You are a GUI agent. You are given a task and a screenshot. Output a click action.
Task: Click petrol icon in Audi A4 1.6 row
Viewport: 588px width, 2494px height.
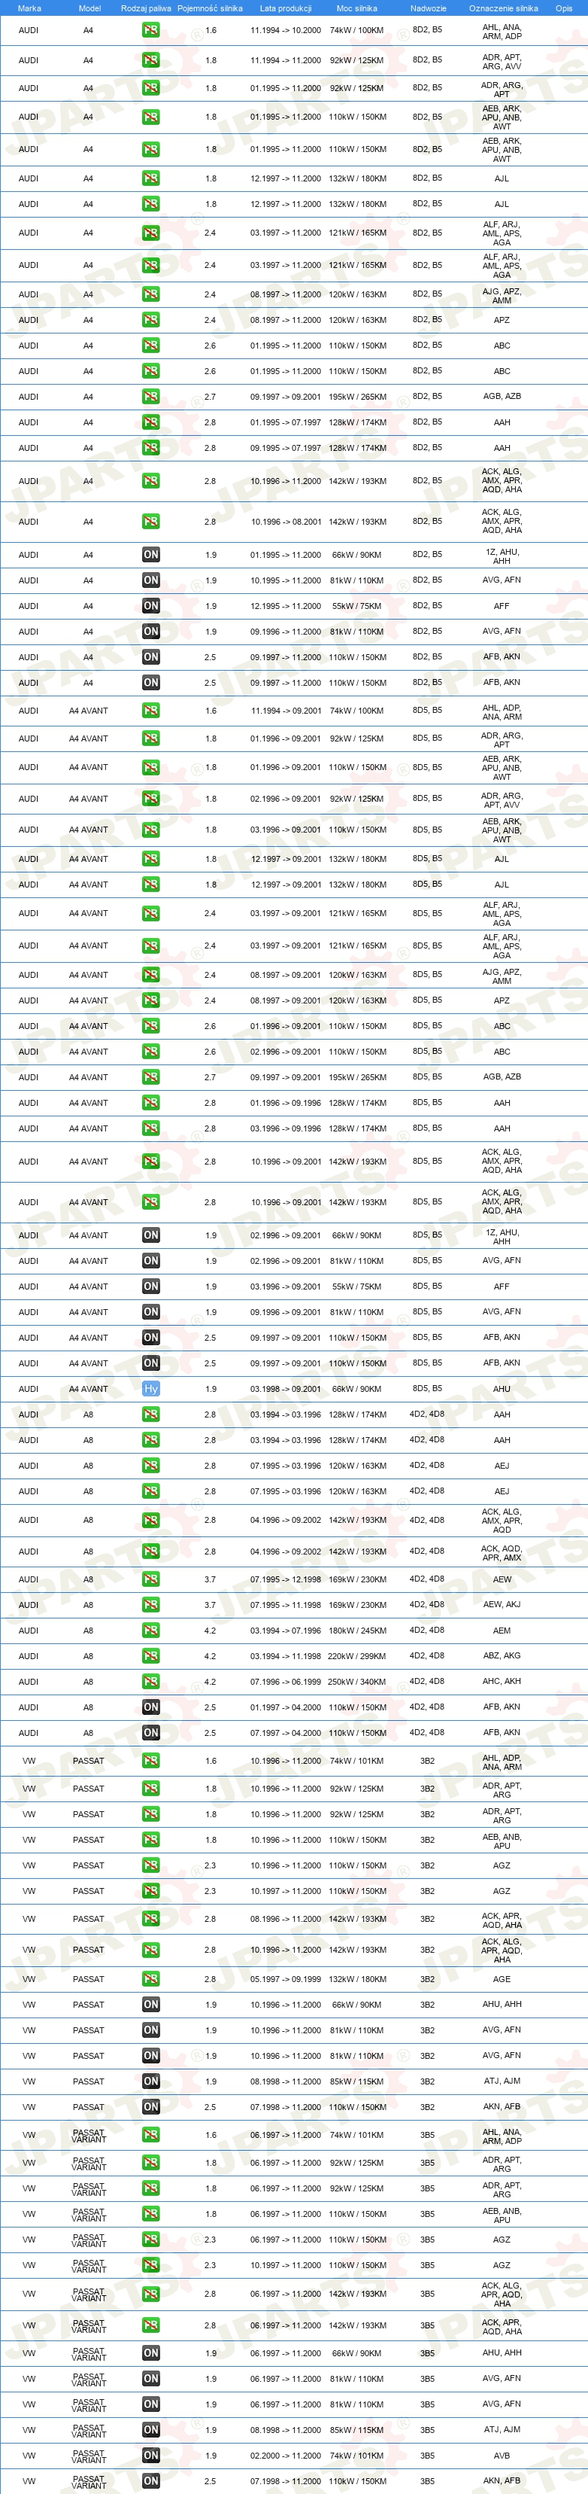tap(151, 30)
